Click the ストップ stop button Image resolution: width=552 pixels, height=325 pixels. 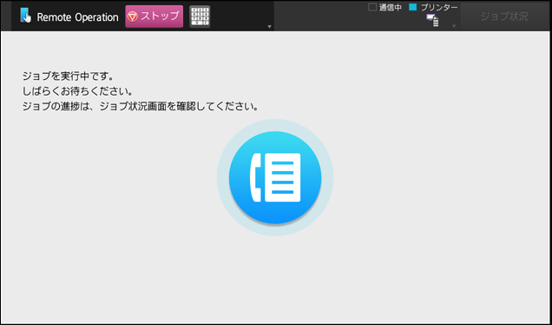154,17
